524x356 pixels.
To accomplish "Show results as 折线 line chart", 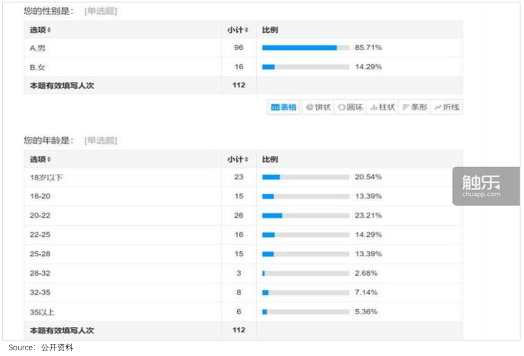I will [446, 107].
